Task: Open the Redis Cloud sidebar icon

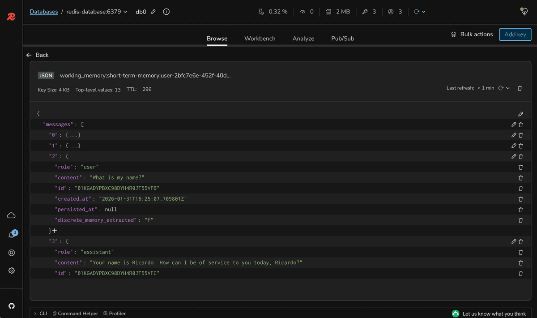Action: (11, 215)
